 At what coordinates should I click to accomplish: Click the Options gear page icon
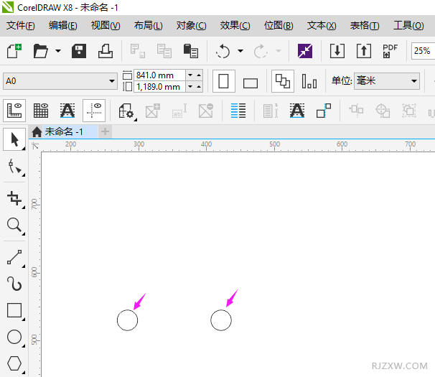coord(127,111)
